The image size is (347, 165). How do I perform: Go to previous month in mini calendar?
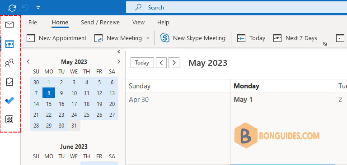(x=28, y=62)
